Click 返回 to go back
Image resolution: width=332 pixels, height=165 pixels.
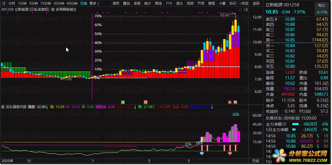[256, 3]
